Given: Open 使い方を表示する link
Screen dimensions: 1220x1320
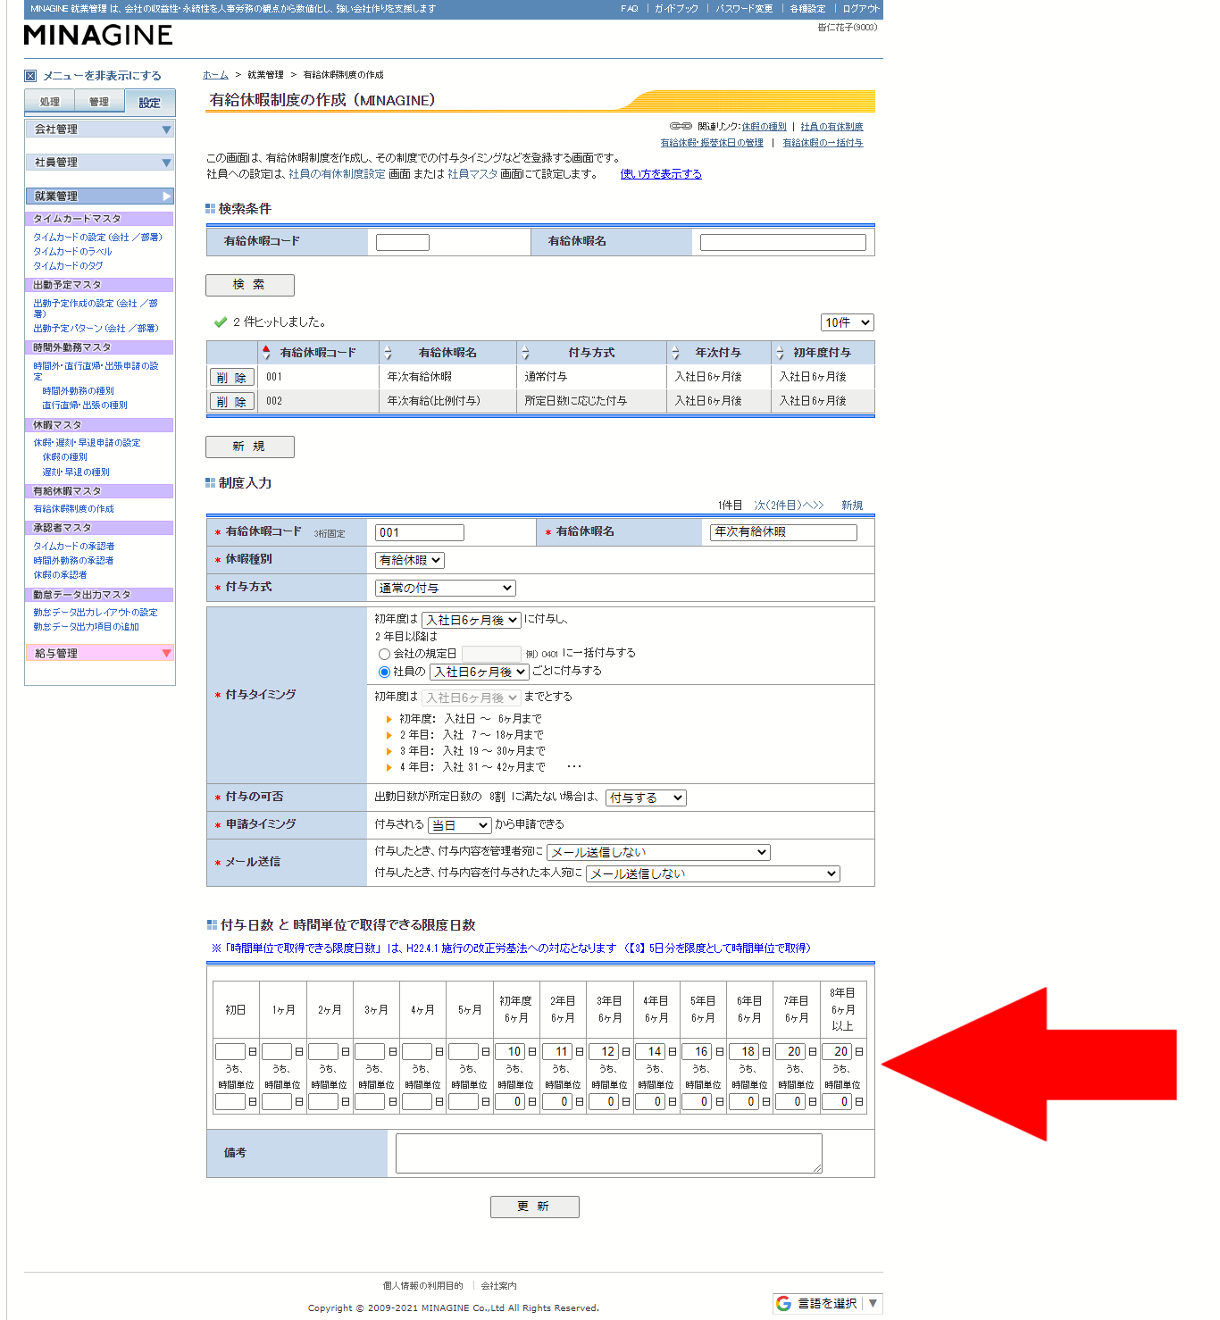Looking at the screenshot, I should [x=661, y=174].
